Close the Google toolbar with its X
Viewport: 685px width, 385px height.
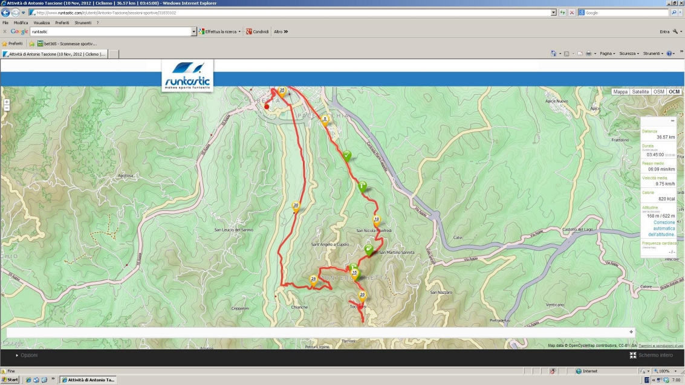5,31
